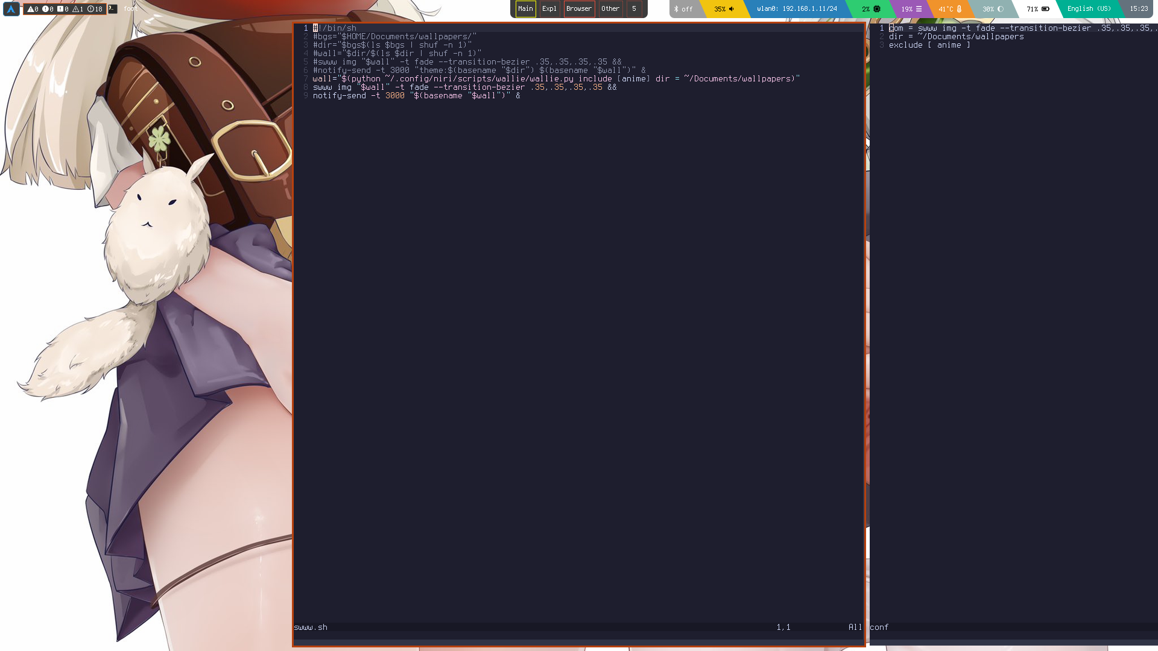Click the temperature thermometer icon
This screenshot has width=1158, height=651.
959,9
